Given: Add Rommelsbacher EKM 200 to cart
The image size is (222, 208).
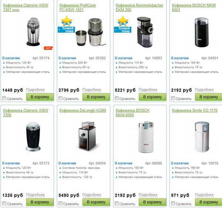Looking at the screenshot, I should click(x=152, y=97).
